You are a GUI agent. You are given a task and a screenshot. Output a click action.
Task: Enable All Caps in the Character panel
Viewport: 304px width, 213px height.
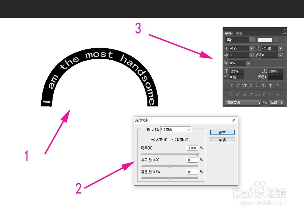click(244, 85)
